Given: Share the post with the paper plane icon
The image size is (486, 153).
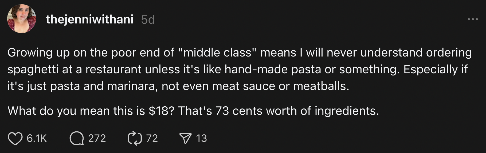Looking at the screenshot, I should click(x=185, y=138).
